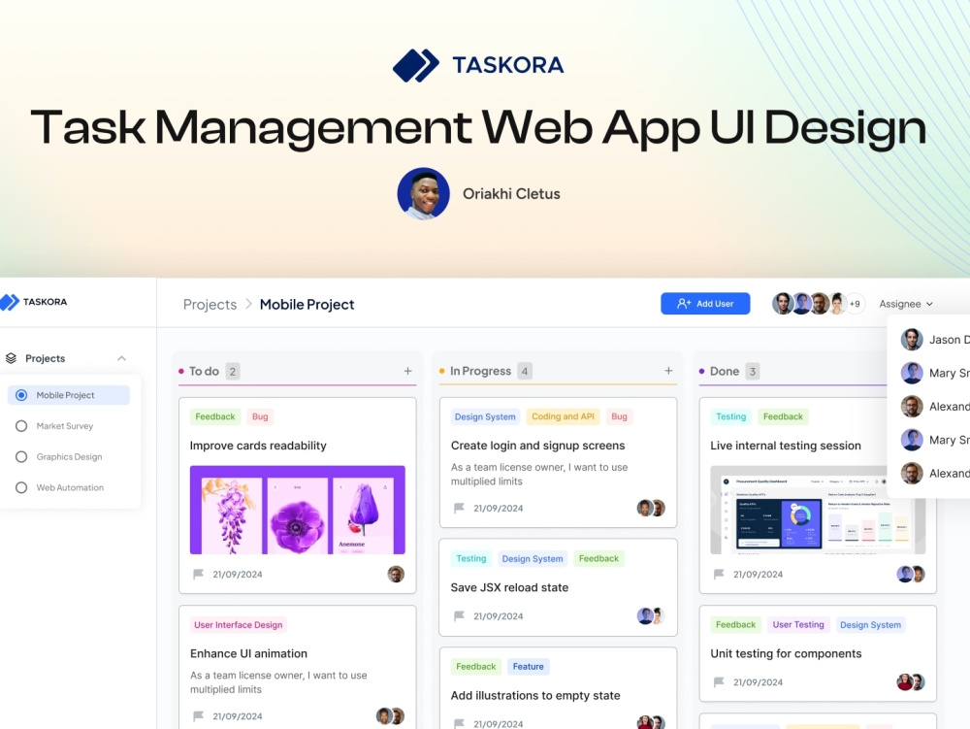Viewport: 970px width, 729px height.
Task: Click assignee avatars on Save JSX reload card
Action: pos(651,615)
